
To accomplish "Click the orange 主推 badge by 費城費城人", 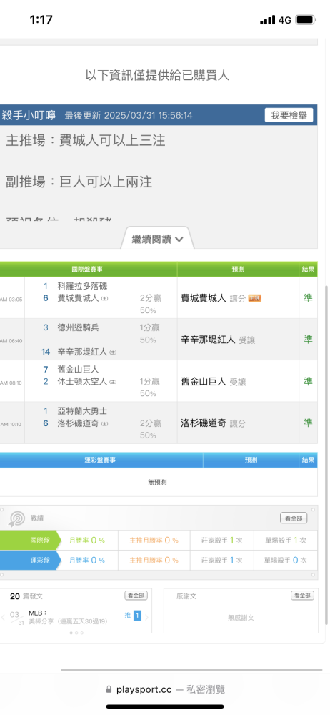I will coord(255,298).
